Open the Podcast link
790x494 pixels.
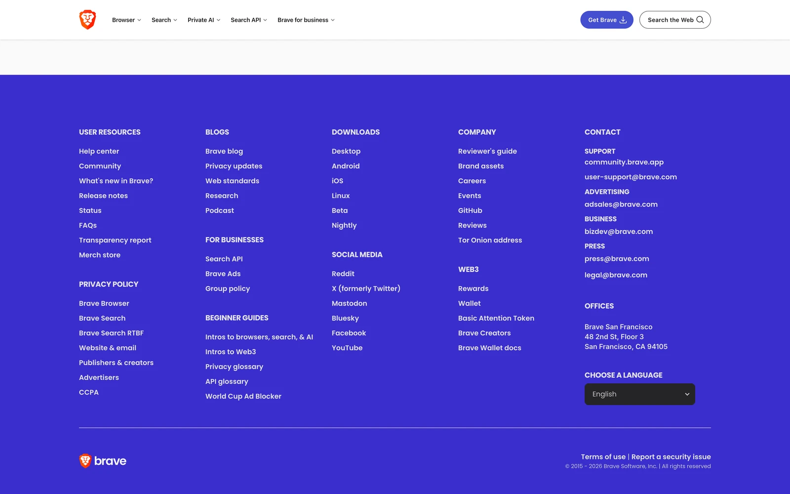(x=220, y=210)
